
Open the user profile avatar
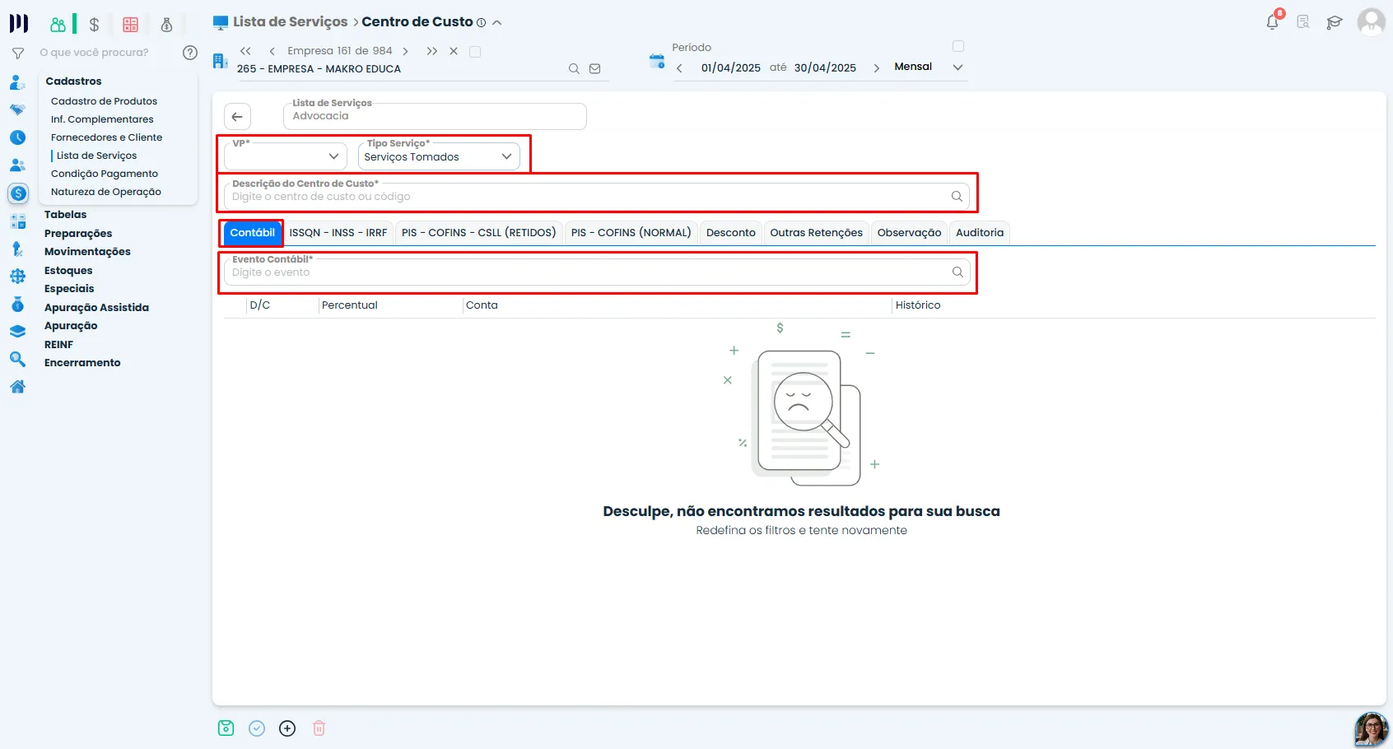coord(1371,22)
